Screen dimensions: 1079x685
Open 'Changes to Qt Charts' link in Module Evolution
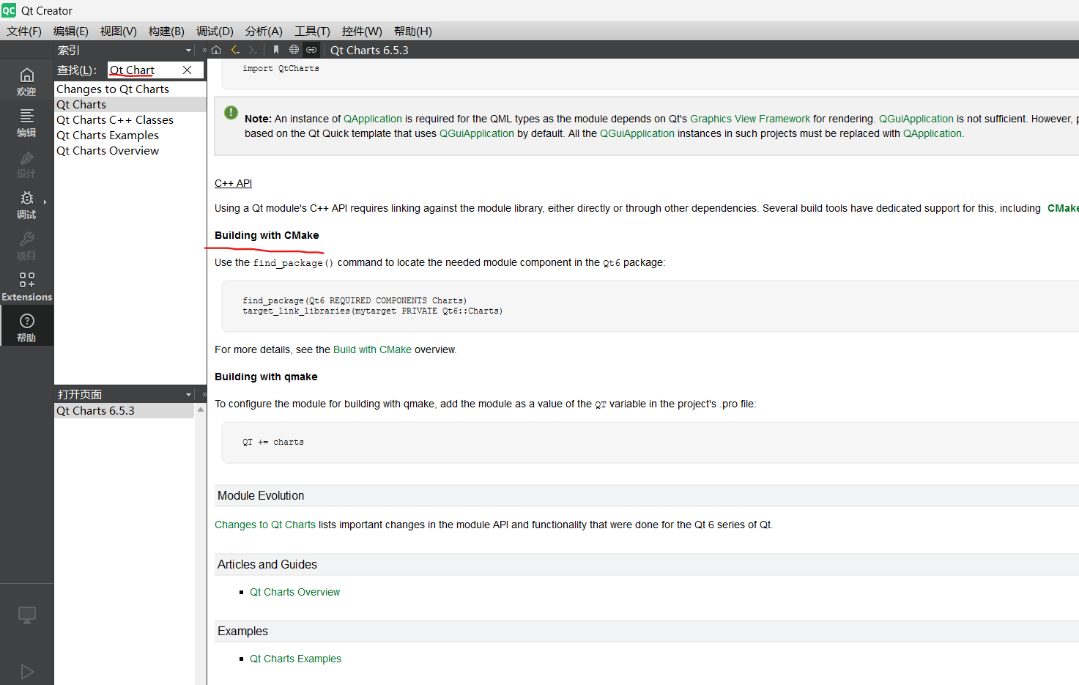(265, 525)
